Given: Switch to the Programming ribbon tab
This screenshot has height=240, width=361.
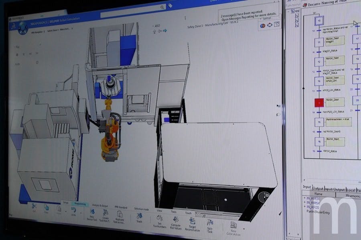Looking at the screenshot, I should (x=80, y=204).
